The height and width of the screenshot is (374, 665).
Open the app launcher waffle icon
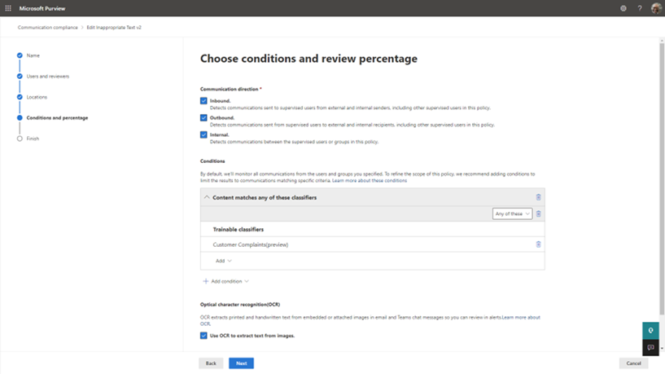(8, 8)
